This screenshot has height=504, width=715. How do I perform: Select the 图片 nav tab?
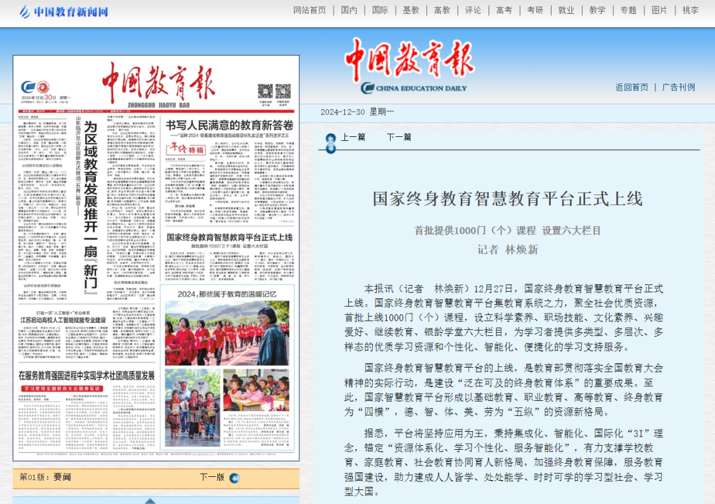659,10
